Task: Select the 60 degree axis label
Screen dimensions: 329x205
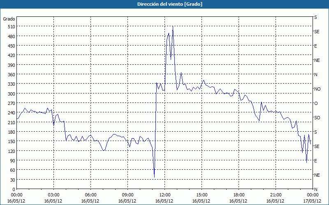Action: coord(12,170)
